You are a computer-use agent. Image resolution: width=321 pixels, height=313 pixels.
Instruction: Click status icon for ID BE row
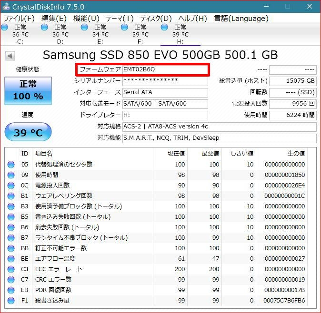[11, 259]
